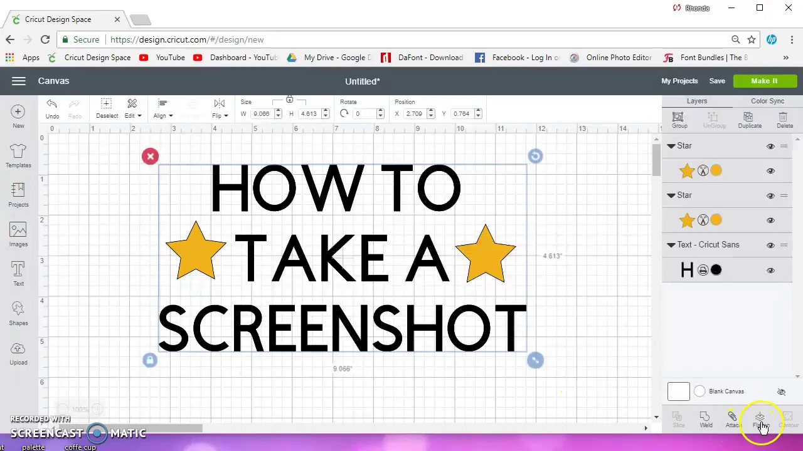Image resolution: width=803 pixels, height=451 pixels.
Task: Collapse the second Star layer group
Action: coord(671,195)
